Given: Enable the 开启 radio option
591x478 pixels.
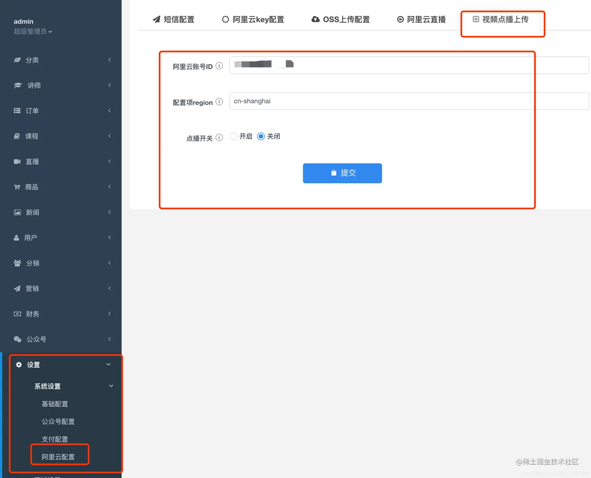Looking at the screenshot, I should (x=233, y=136).
